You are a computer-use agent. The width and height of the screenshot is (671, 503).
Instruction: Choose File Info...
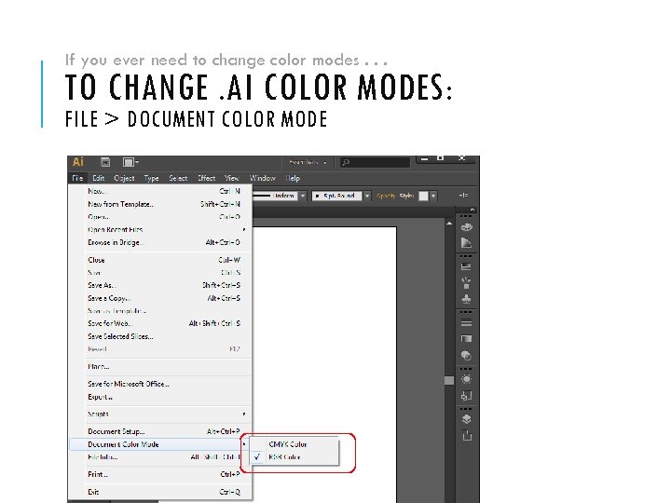(x=160, y=457)
